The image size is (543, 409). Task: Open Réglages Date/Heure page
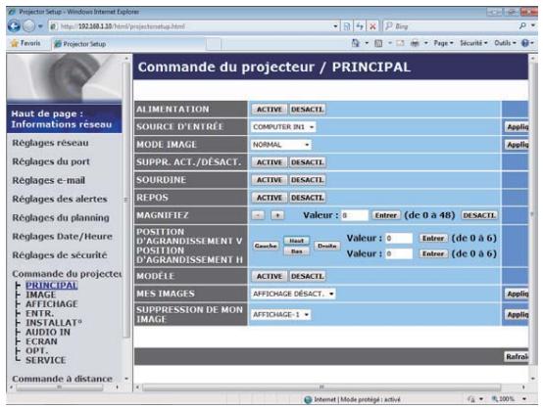click(x=63, y=236)
